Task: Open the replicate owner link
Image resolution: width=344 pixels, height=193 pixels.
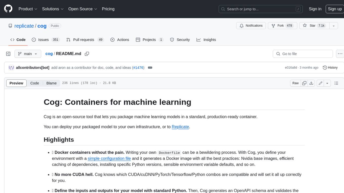Action: click(24, 26)
